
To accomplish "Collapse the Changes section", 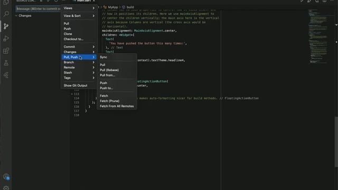I will pos(16,16).
